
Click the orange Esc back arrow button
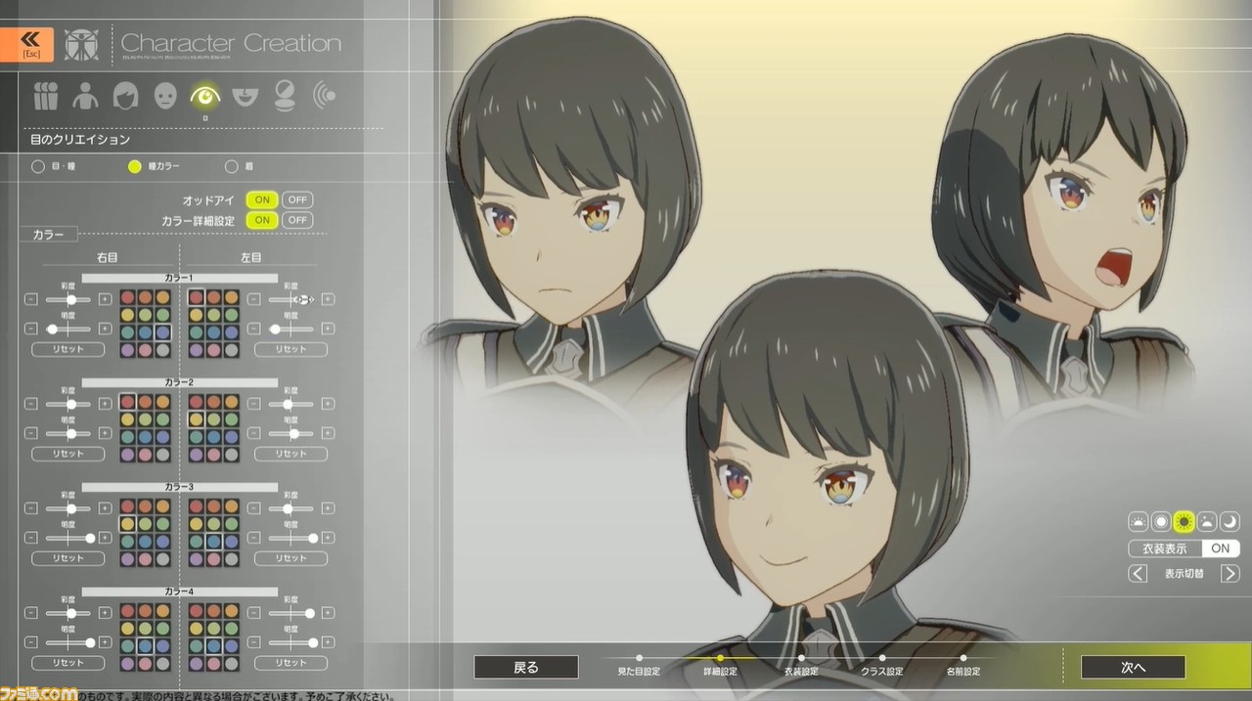click(26, 44)
